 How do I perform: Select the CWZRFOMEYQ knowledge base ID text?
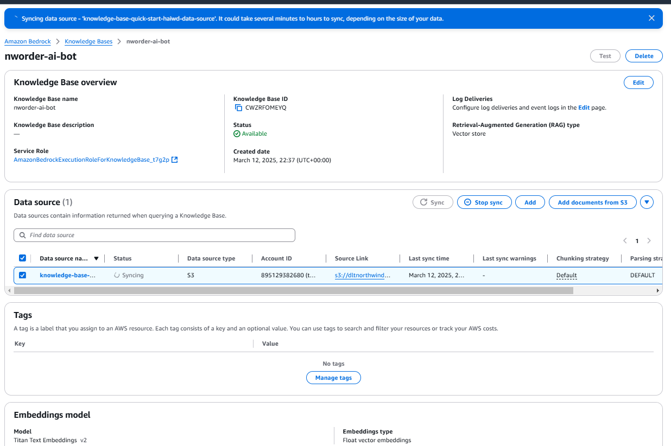265,107
